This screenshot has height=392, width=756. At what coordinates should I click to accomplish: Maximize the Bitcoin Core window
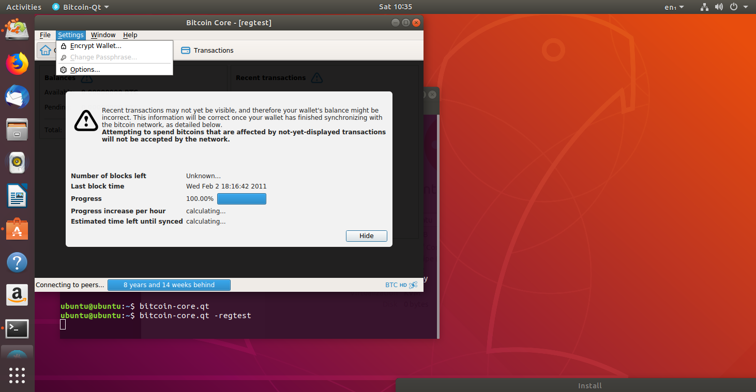[x=406, y=22]
